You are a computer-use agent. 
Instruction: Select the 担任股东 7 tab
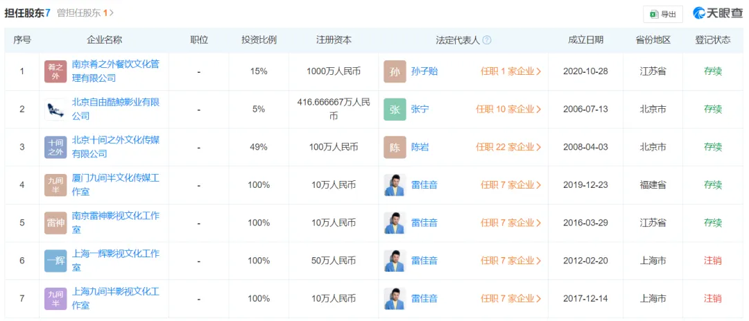(x=27, y=13)
